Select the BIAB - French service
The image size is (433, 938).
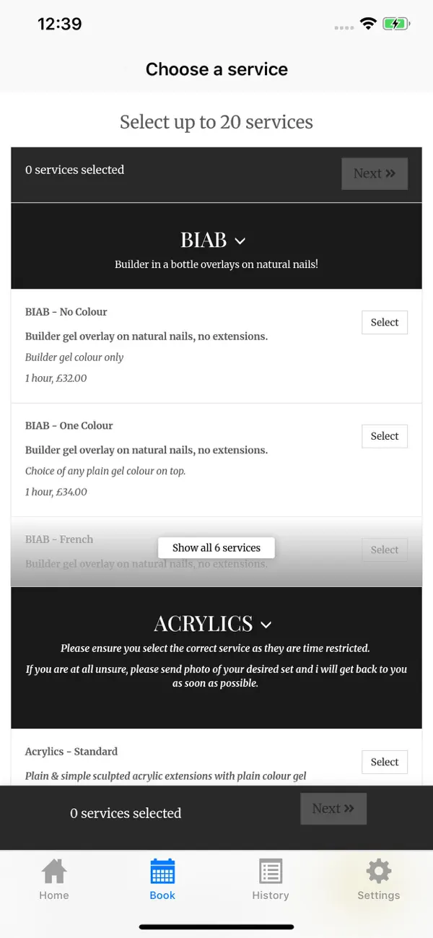coord(385,550)
